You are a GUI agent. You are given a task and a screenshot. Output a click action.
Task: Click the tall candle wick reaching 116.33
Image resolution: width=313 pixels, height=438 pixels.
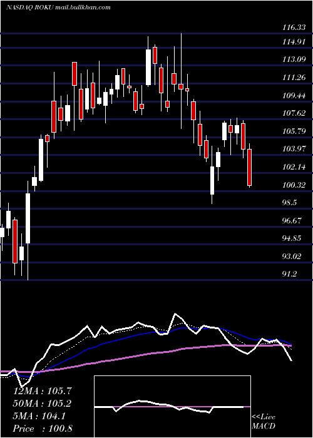click(181, 81)
